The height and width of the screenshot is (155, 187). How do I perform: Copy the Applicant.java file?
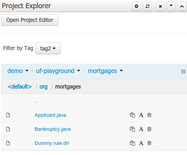[132, 115]
